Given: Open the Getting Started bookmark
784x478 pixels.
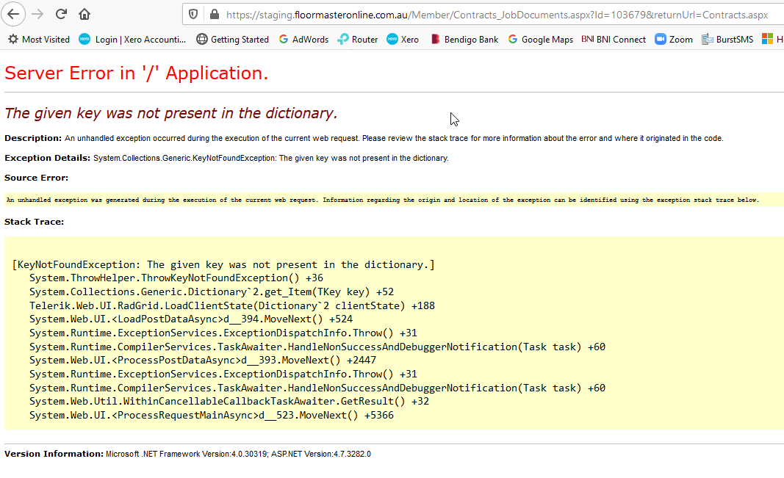Looking at the screenshot, I should [x=232, y=40].
